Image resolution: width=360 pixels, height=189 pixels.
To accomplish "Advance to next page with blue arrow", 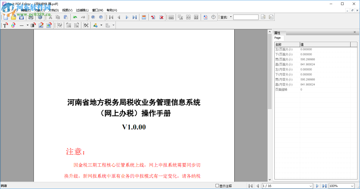I will coord(317,185).
